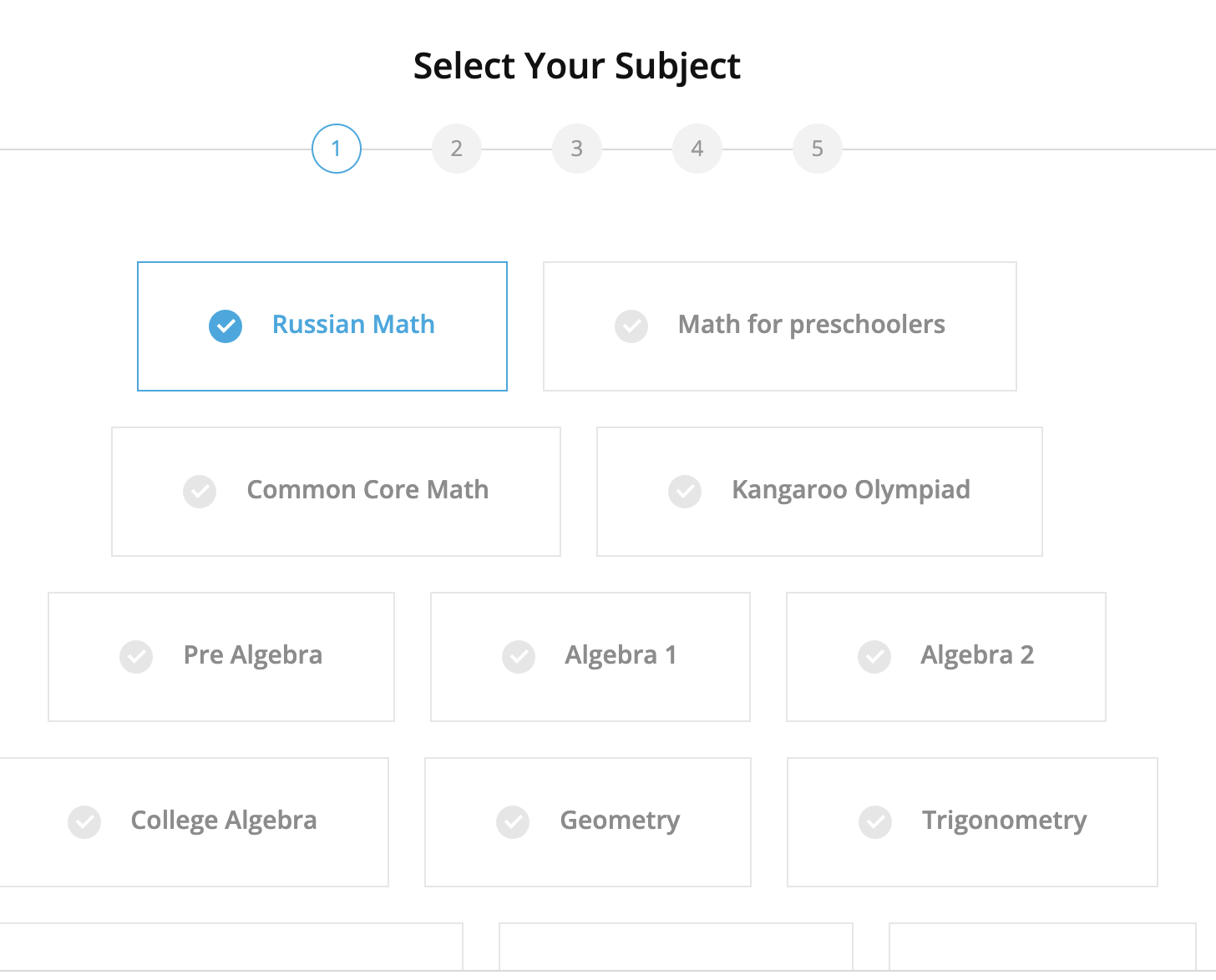Go to step 1 in progress bar
This screenshot has width=1216, height=980.
click(337, 149)
